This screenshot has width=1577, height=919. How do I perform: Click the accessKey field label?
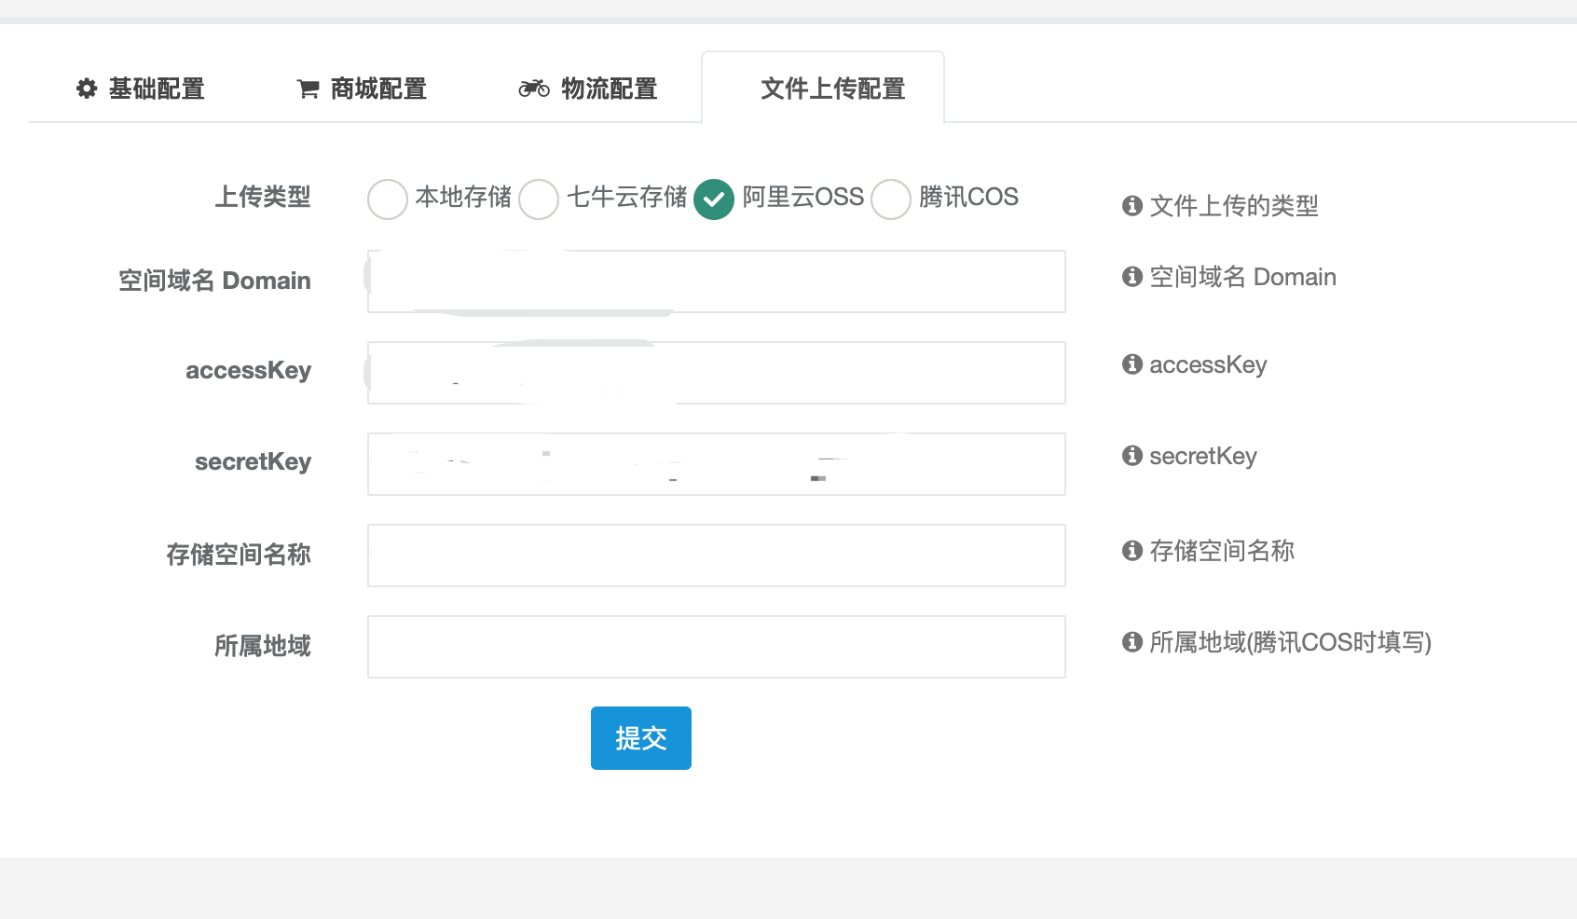[x=248, y=371]
